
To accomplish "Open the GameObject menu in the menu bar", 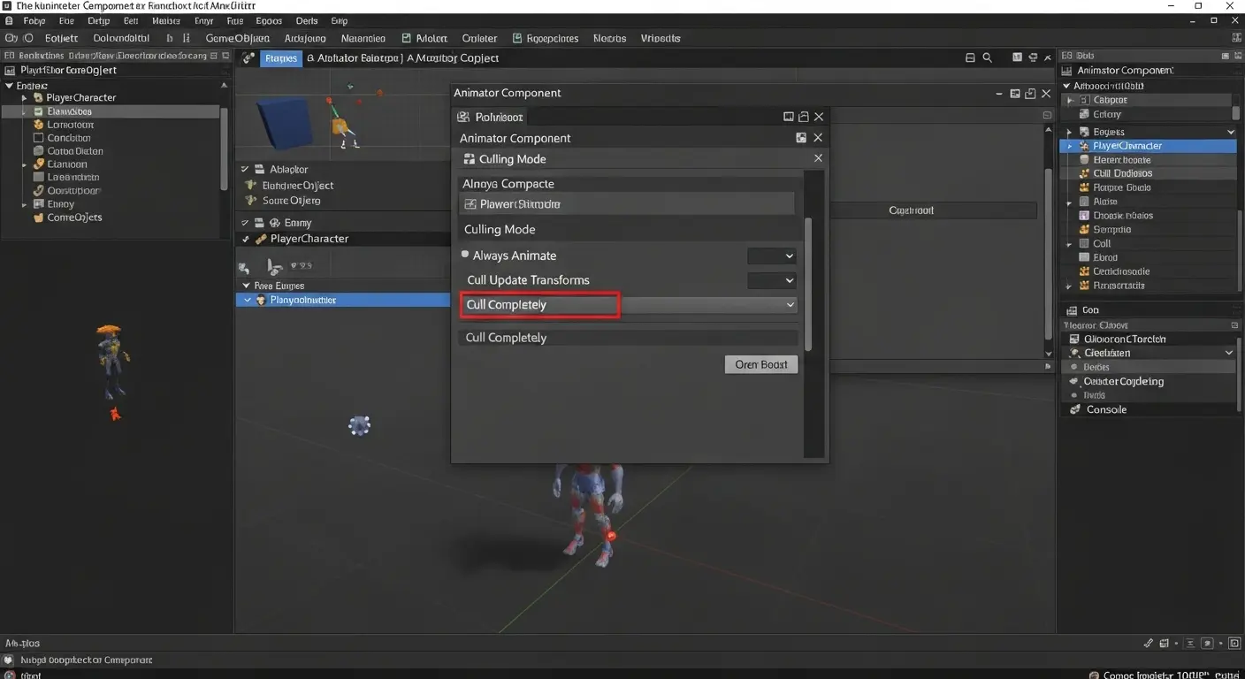I will coord(237,37).
